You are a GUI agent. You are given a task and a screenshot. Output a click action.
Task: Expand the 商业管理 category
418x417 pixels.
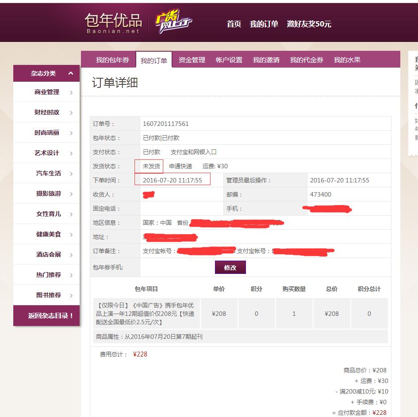point(46,92)
